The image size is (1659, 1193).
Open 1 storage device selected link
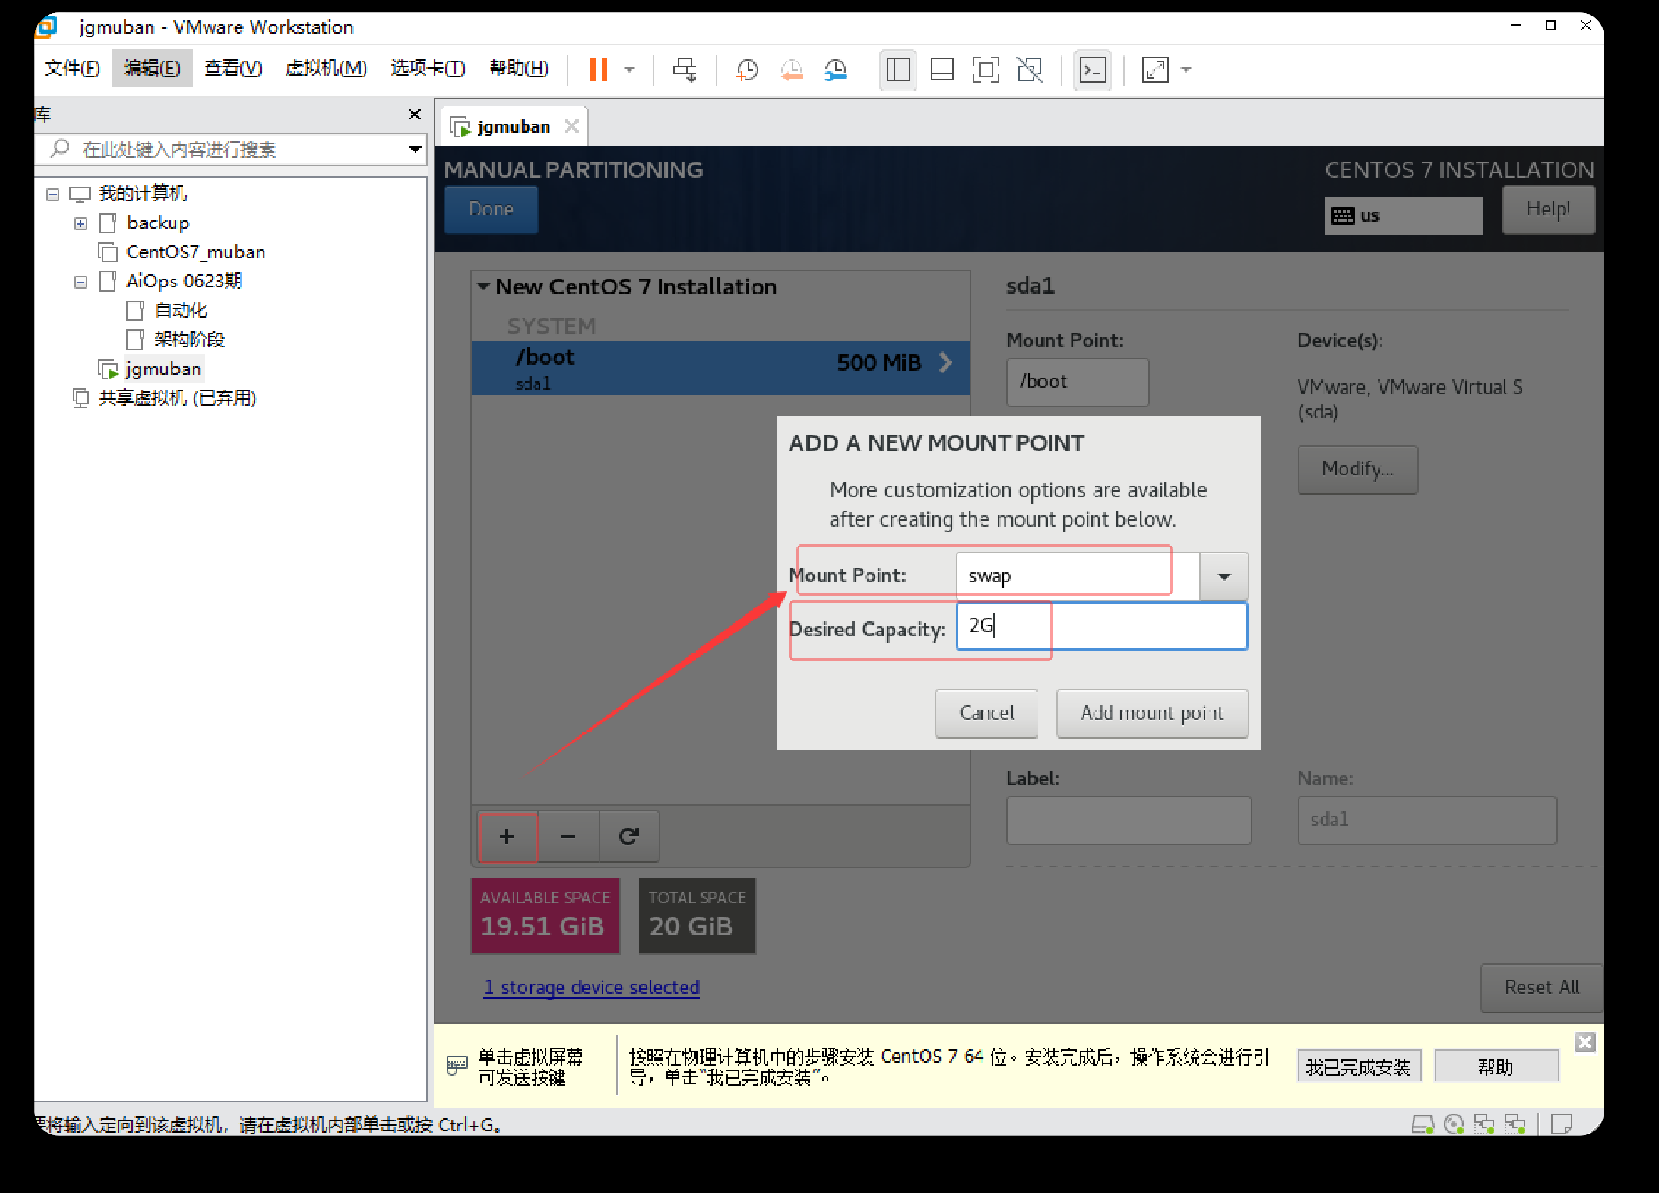click(592, 988)
